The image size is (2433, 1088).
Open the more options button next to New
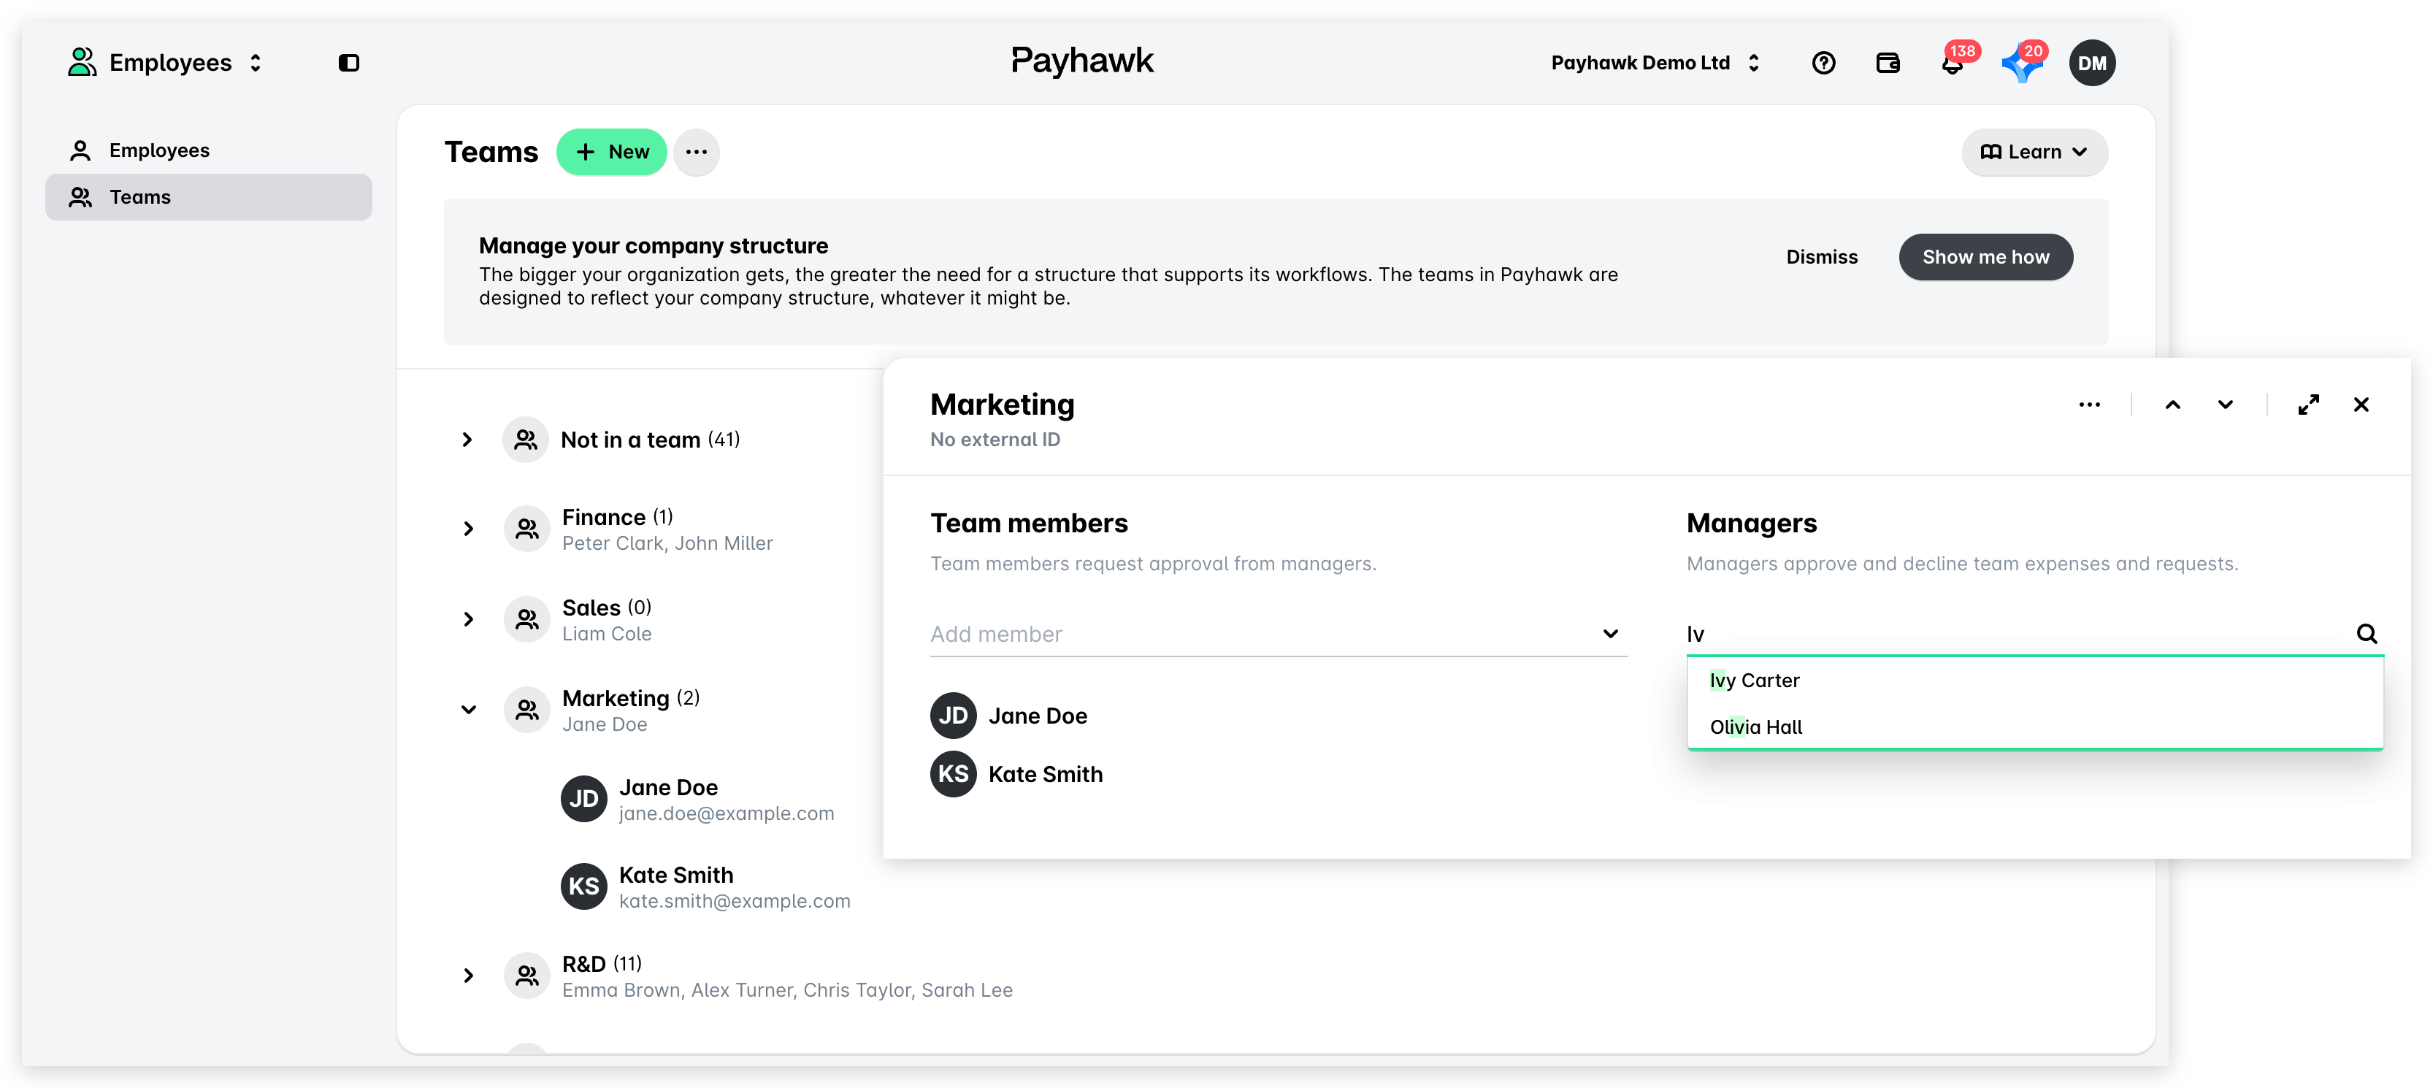coord(696,152)
